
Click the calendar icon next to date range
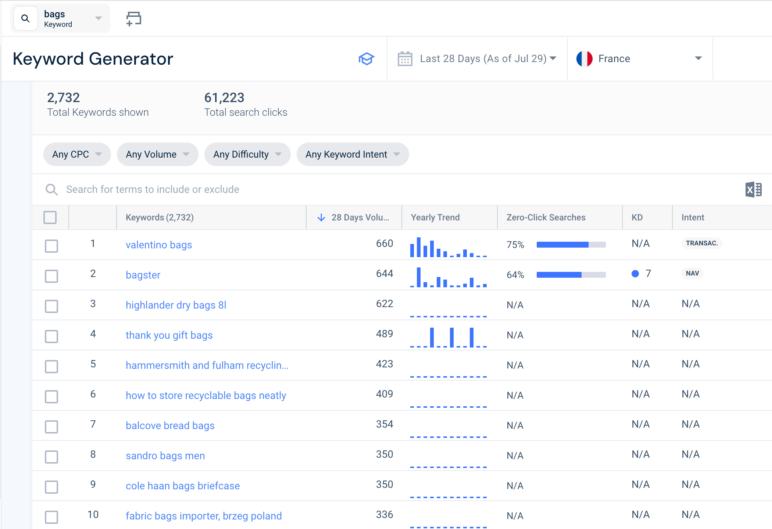405,58
